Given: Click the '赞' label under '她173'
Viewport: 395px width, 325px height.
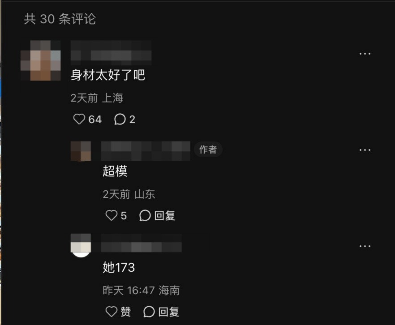Looking at the screenshot, I should coord(126,312).
